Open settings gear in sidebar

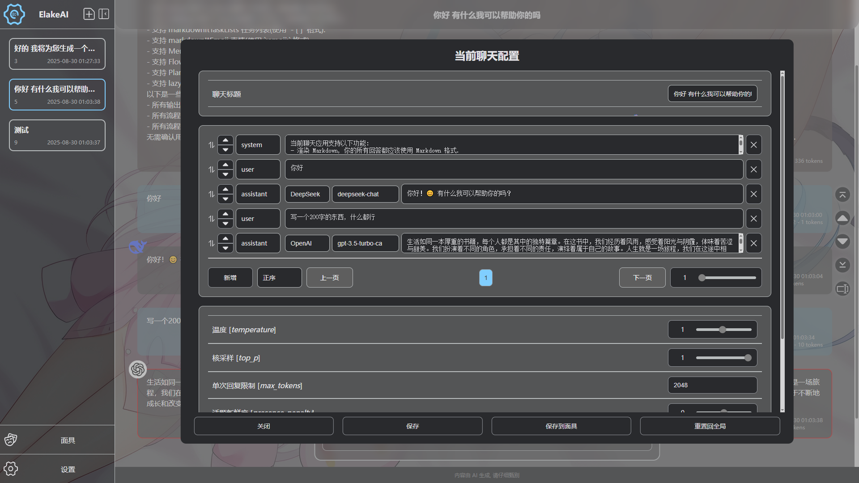point(11,469)
